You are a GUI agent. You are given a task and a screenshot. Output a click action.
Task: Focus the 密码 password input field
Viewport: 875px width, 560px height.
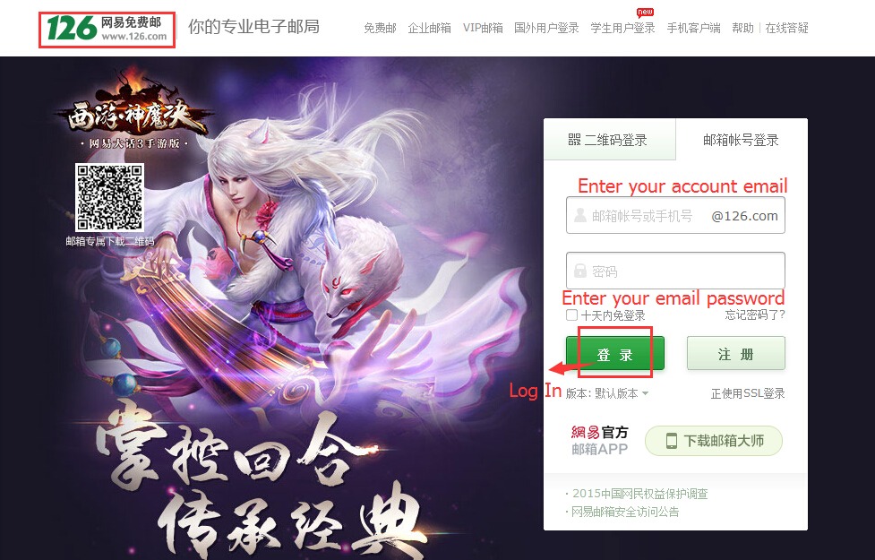coord(675,271)
